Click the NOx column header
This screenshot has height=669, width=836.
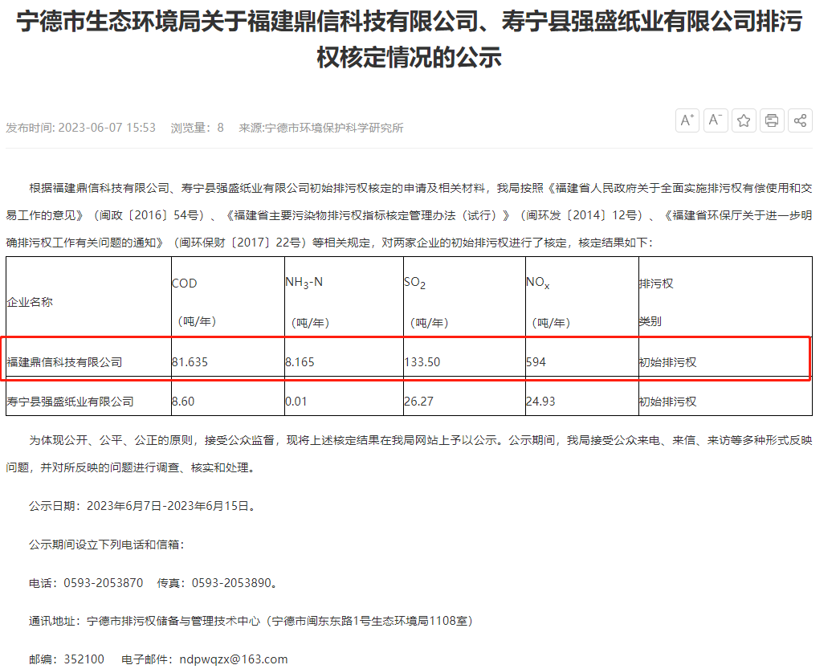pos(538,284)
